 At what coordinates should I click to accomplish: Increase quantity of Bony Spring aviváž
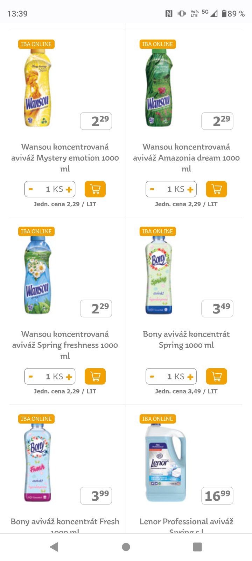tap(190, 377)
